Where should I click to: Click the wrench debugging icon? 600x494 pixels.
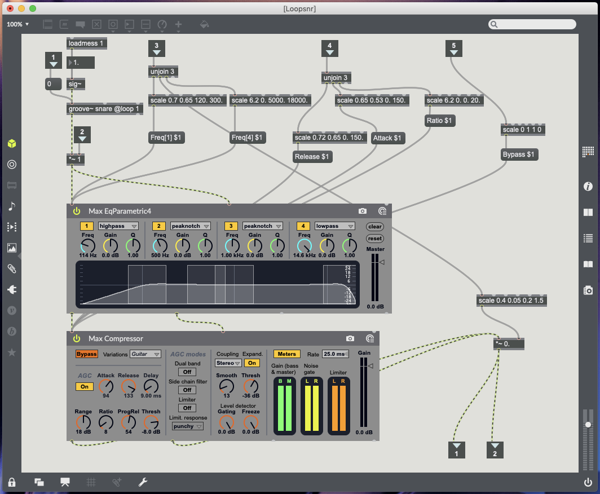[x=143, y=482]
